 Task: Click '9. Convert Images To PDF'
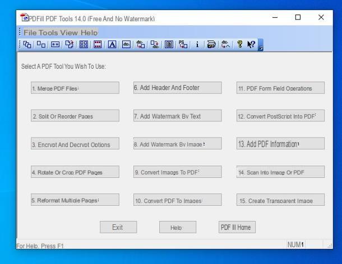[x=178, y=172]
